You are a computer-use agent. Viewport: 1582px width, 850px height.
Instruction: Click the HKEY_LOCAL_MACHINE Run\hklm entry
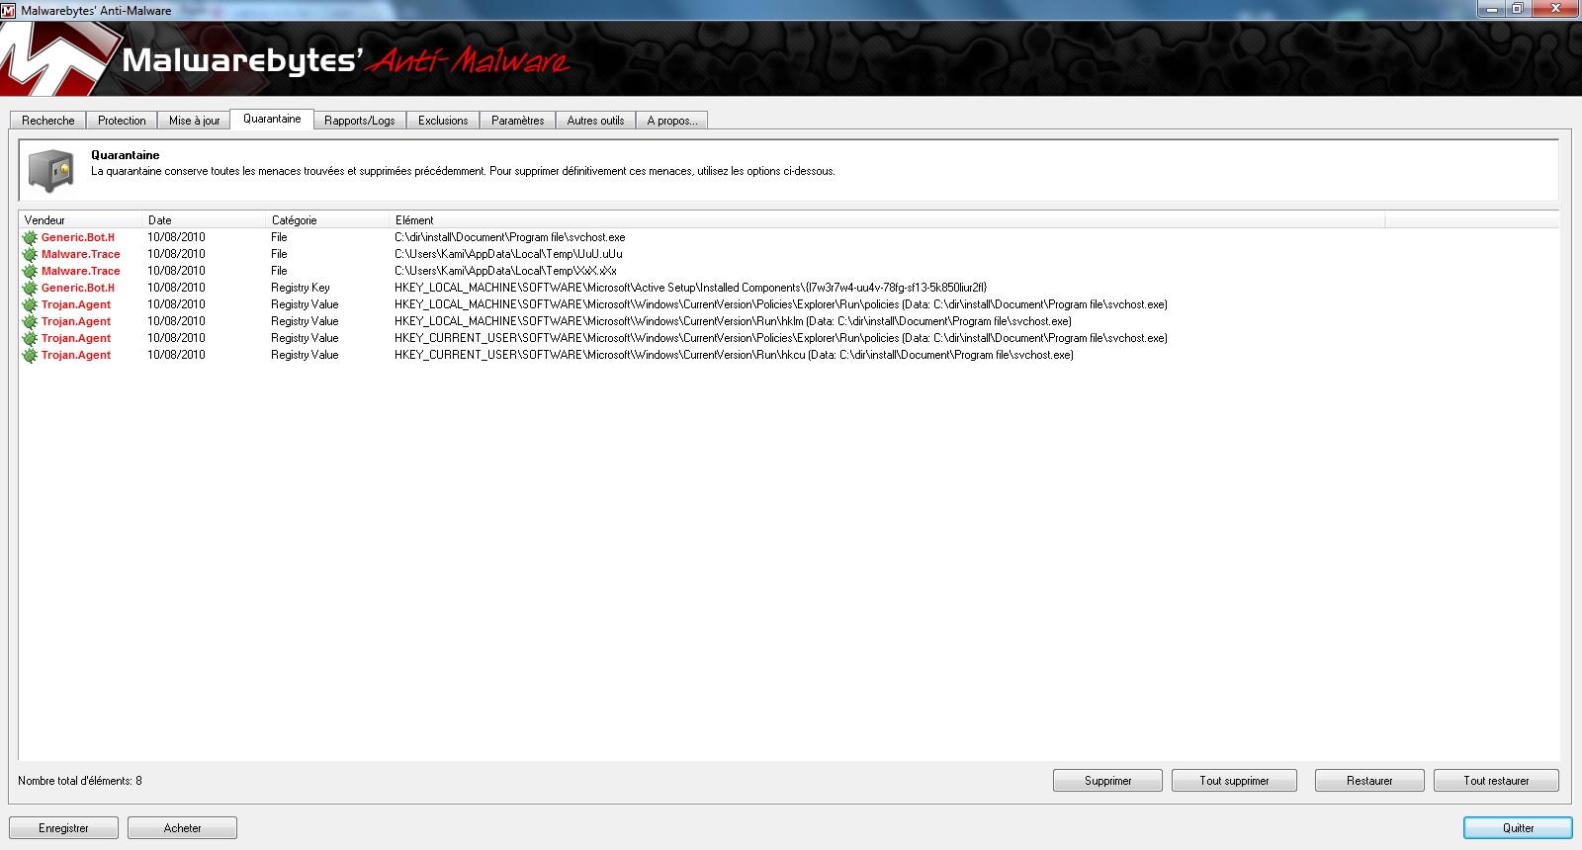[733, 321]
